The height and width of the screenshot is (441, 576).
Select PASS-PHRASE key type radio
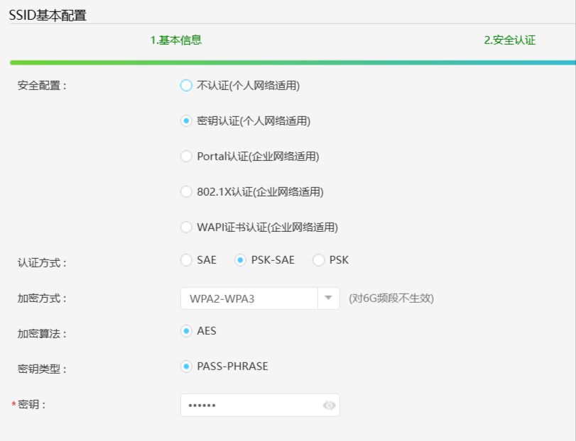tap(186, 367)
